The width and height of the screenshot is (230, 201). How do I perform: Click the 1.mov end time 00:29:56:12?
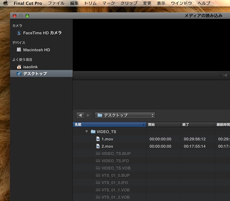pos(195,139)
